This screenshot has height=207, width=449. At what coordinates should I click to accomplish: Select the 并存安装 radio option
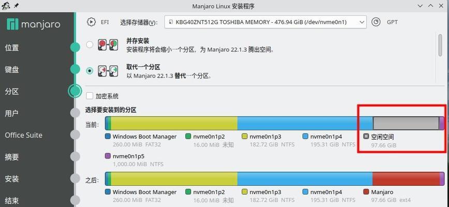coord(90,45)
